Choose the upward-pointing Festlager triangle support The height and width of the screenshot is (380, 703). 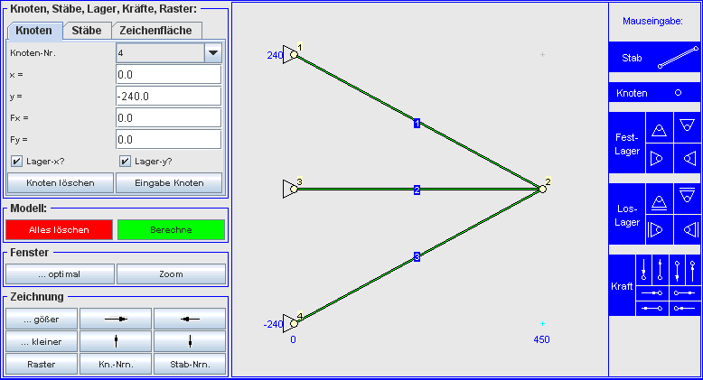661,128
